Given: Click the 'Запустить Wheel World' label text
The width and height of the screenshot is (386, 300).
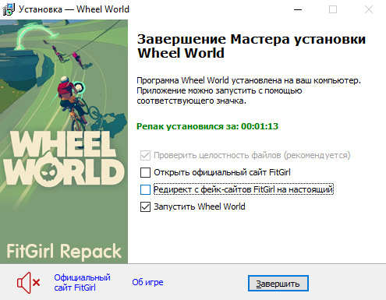Looking at the screenshot, I should (200, 206).
